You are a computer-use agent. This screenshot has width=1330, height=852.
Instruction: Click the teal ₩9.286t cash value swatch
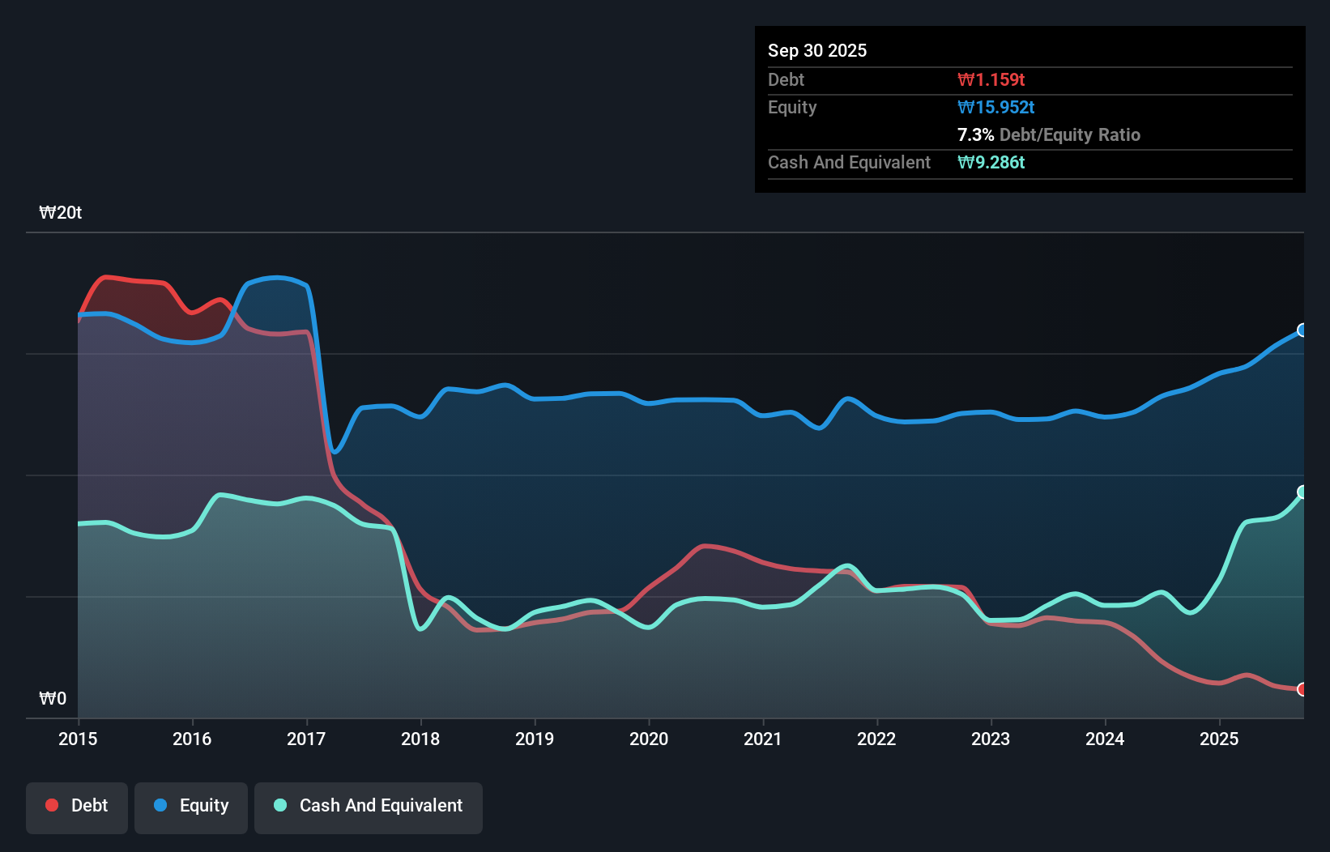coord(991,162)
